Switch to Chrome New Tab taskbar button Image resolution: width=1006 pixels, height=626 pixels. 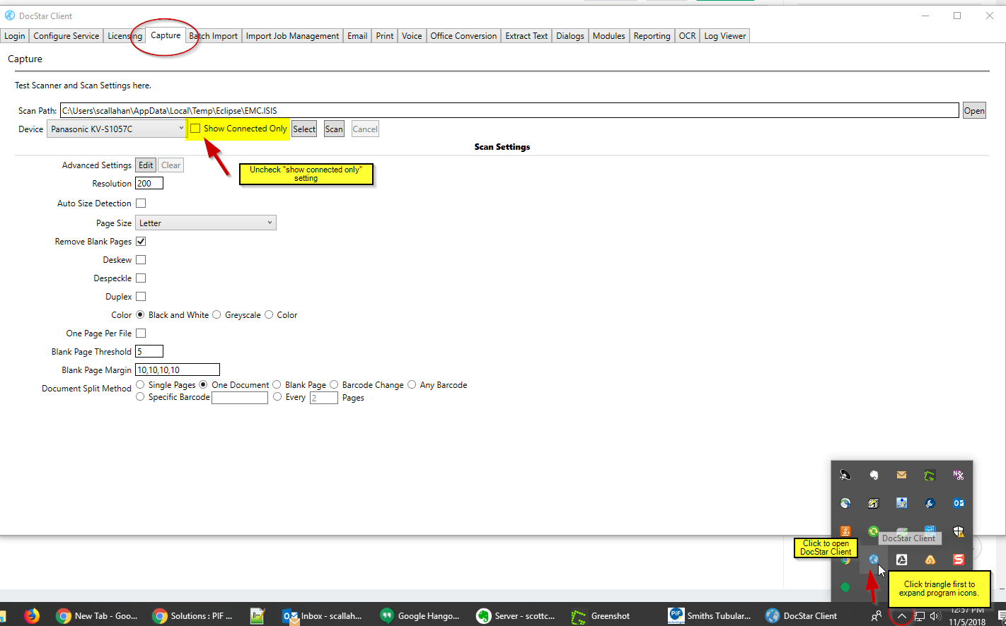[97, 615]
